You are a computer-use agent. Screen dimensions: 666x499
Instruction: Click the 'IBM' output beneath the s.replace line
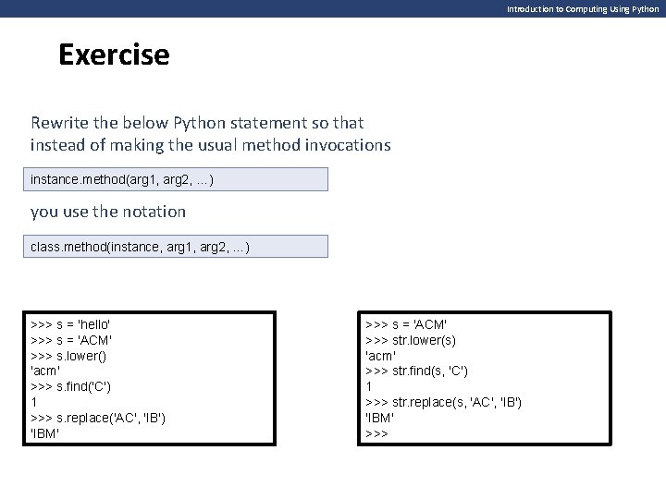(x=45, y=432)
